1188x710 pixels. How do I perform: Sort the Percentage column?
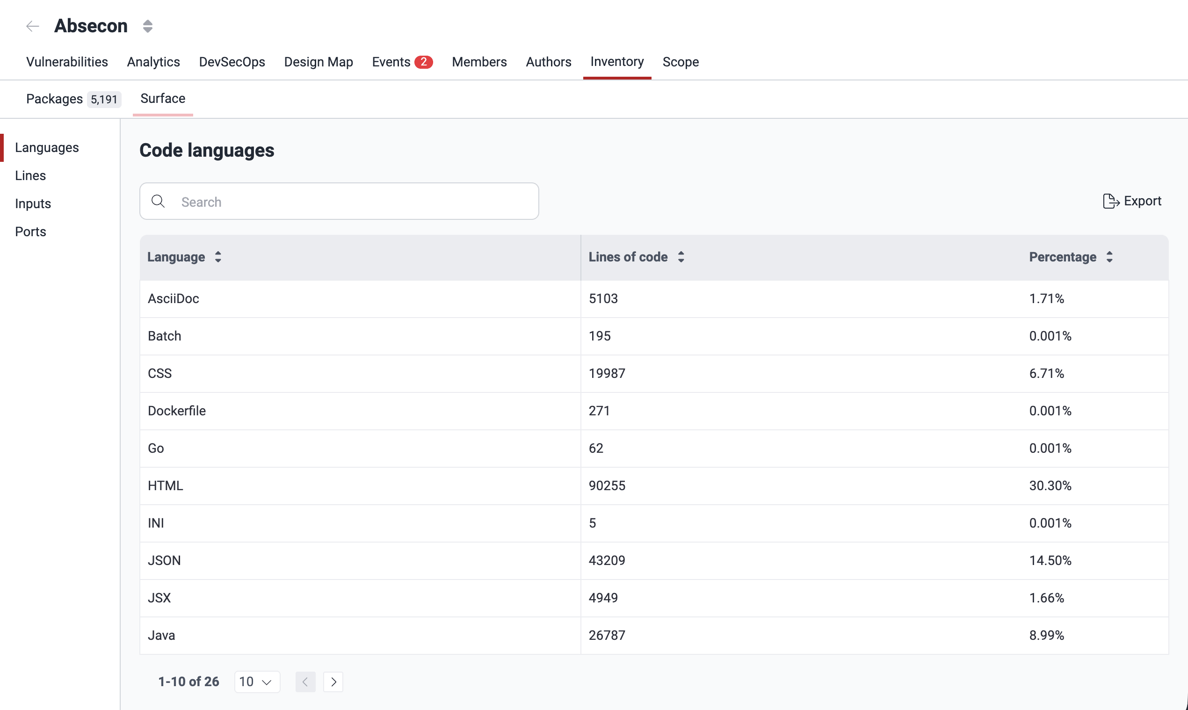(x=1110, y=257)
